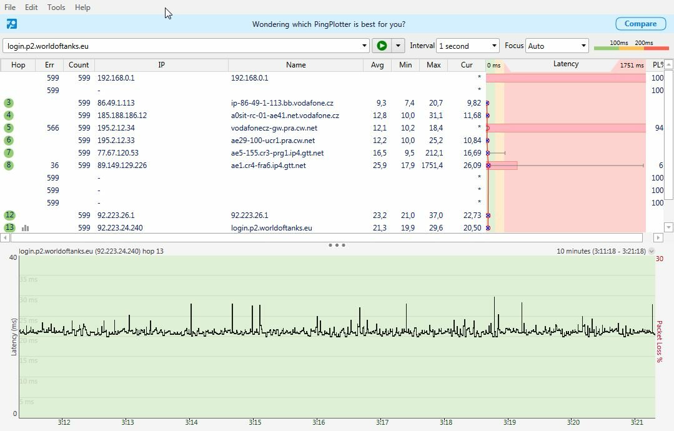
Task: Select IP cell "77.67.120.53"
Action: pyautogui.click(x=118, y=152)
